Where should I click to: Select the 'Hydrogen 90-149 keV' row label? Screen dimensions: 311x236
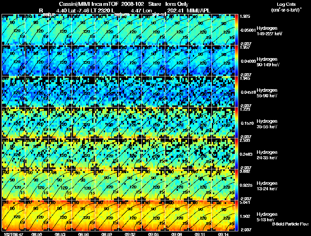268,62
